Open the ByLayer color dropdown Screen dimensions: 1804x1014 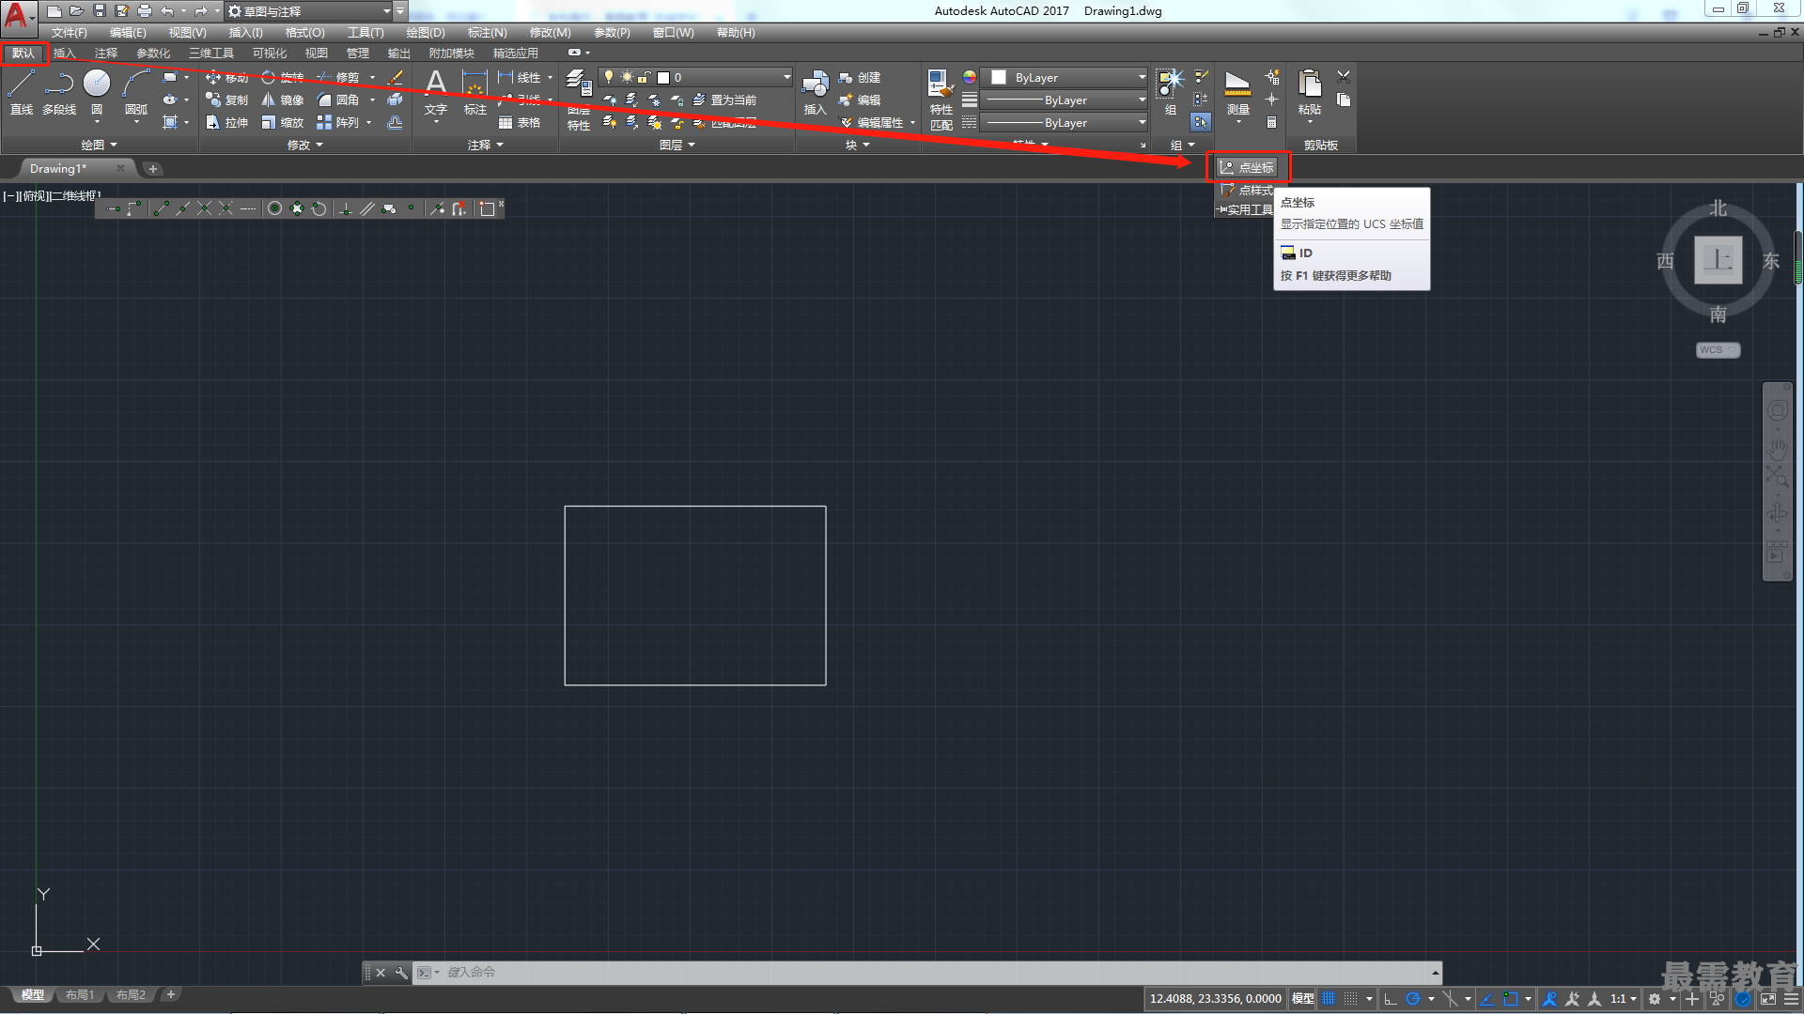[x=1065, y=77]
